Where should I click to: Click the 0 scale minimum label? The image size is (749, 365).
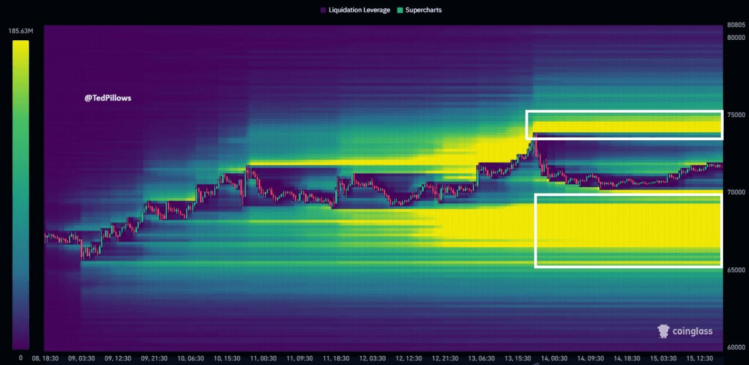20,357
